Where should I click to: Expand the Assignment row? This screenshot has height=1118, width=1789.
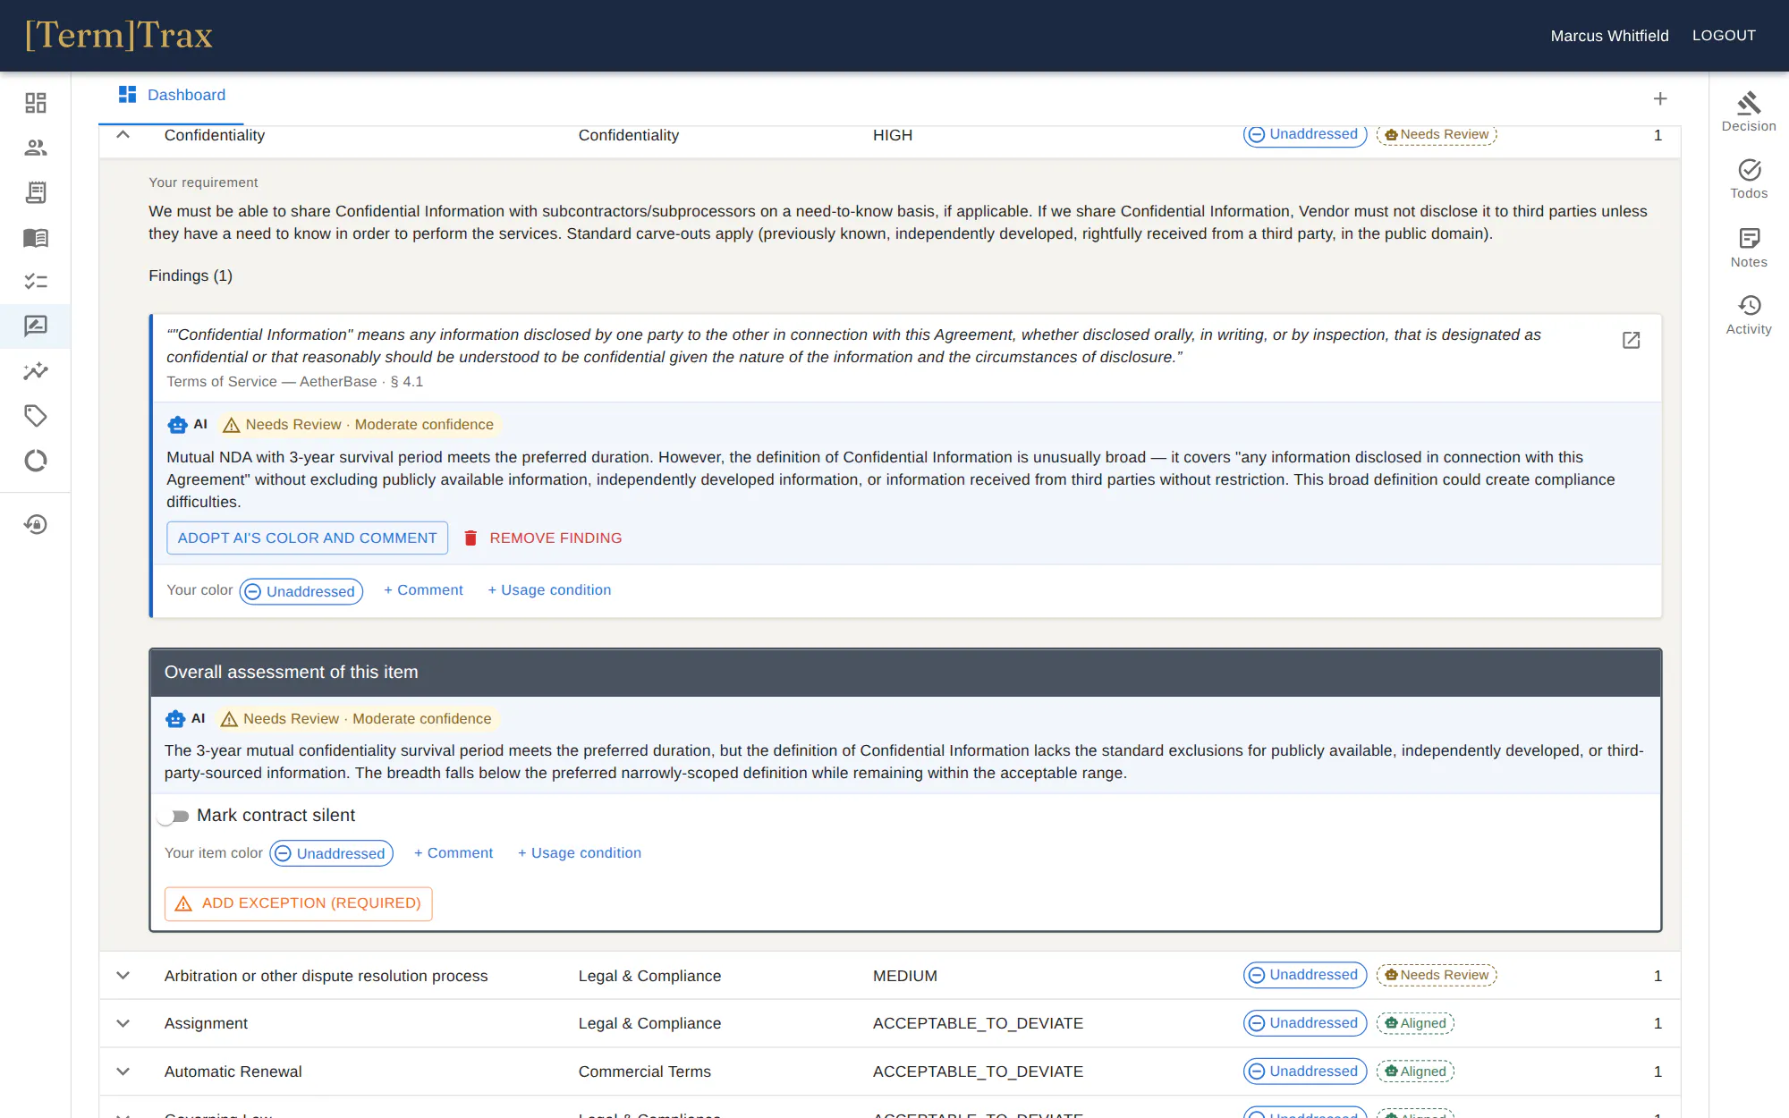123,1023
